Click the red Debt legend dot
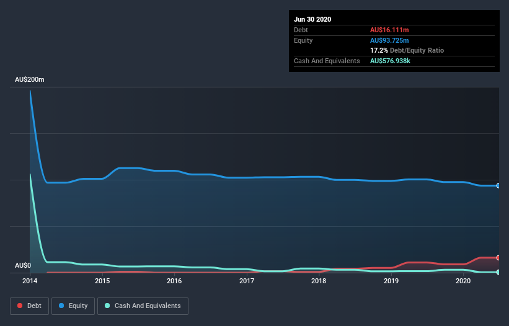Image resolution: width=509 pixels, height=326 pixels. [x=20, y=306]
